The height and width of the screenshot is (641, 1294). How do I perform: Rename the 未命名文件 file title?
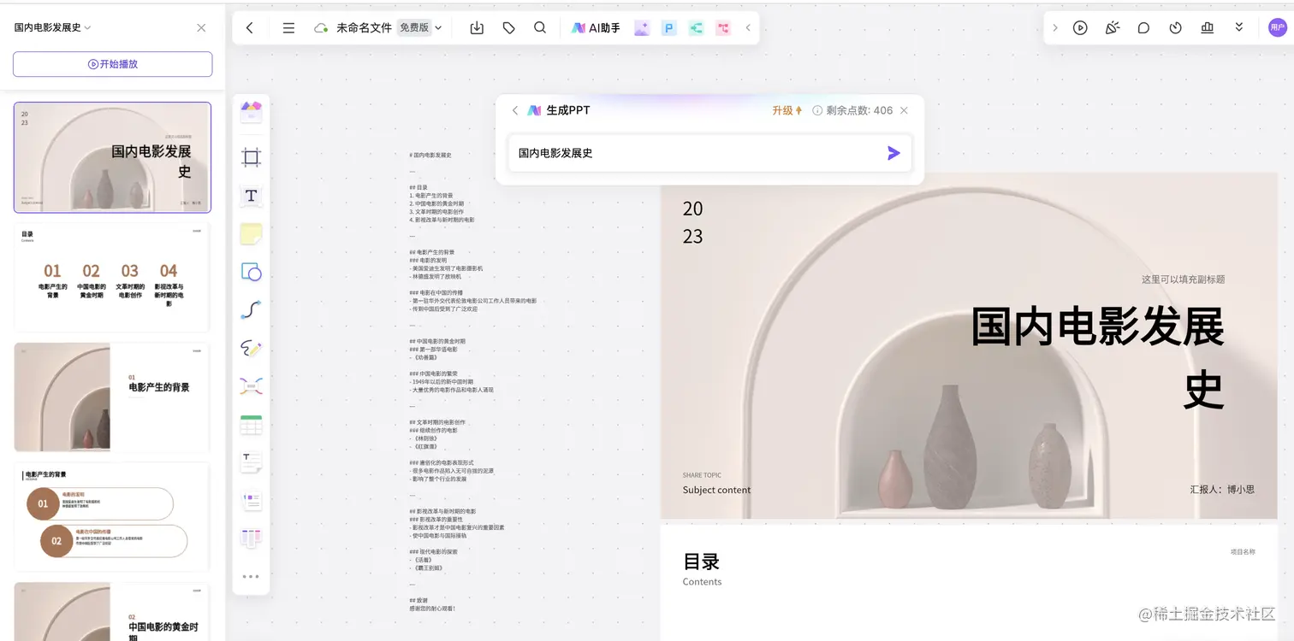point(364,27)
